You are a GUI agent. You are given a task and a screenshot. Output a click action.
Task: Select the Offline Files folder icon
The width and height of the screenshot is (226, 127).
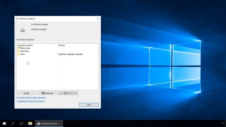19,48
